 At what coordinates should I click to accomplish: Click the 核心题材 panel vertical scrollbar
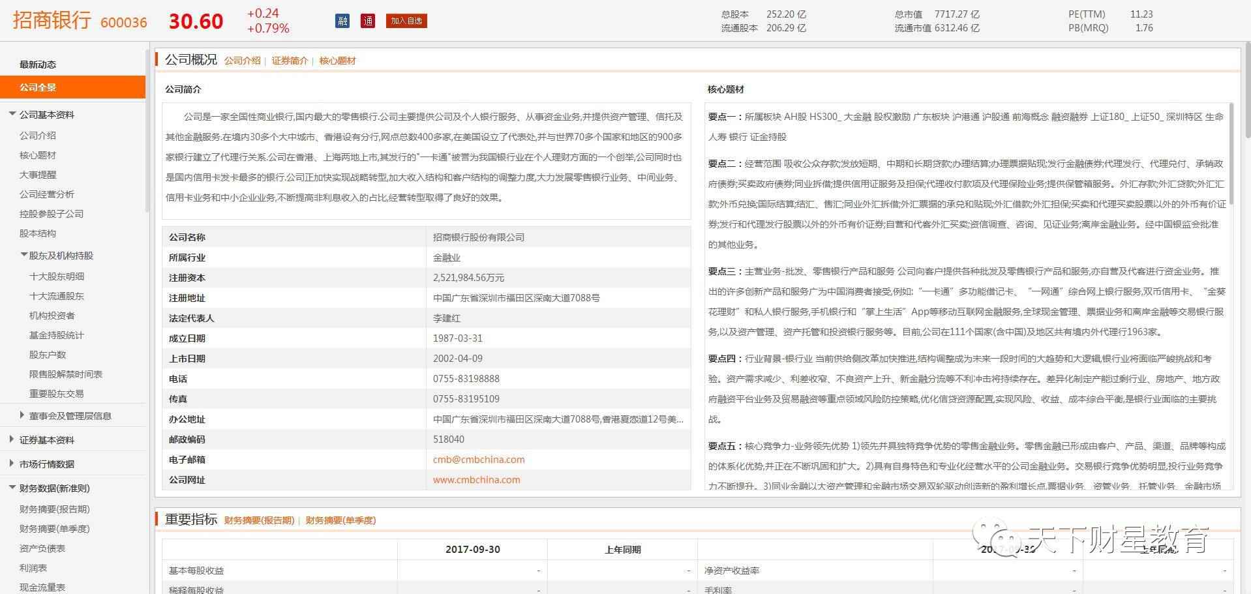[x=1231, y=156]
